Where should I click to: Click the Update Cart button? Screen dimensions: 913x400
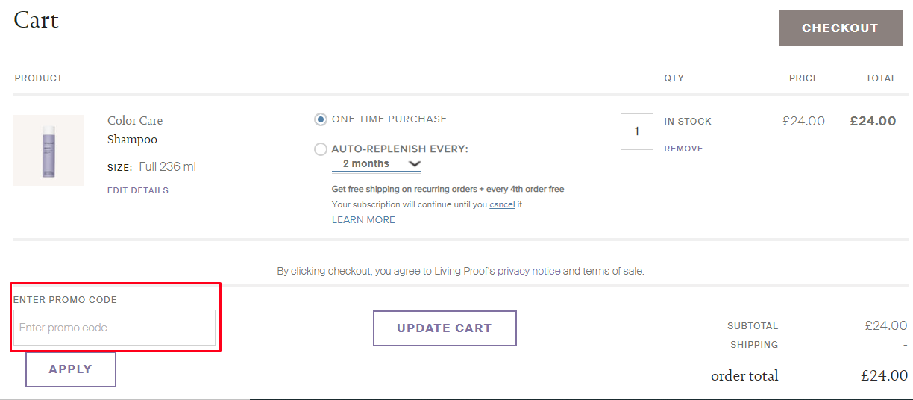pyautogui.click(x=445, y=328)
